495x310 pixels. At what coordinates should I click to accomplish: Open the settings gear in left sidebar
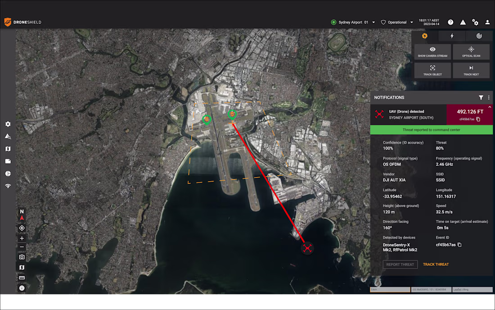(x=8, y=124)
